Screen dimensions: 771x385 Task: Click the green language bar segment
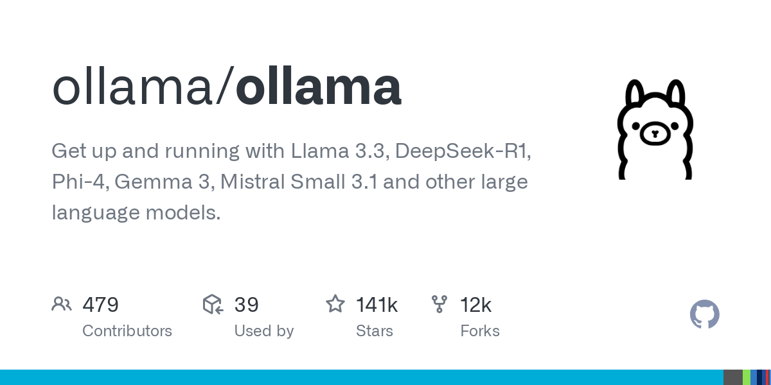point(747,377)
